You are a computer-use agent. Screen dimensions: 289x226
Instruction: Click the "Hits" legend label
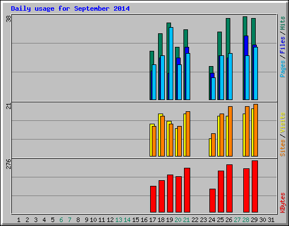(282, 23)
